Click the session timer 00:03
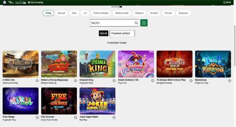The height and width of the screenshot is (127, 236). pos(227,2)
